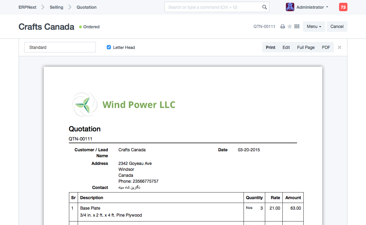Close the print preview with the X

click(339, 48)
